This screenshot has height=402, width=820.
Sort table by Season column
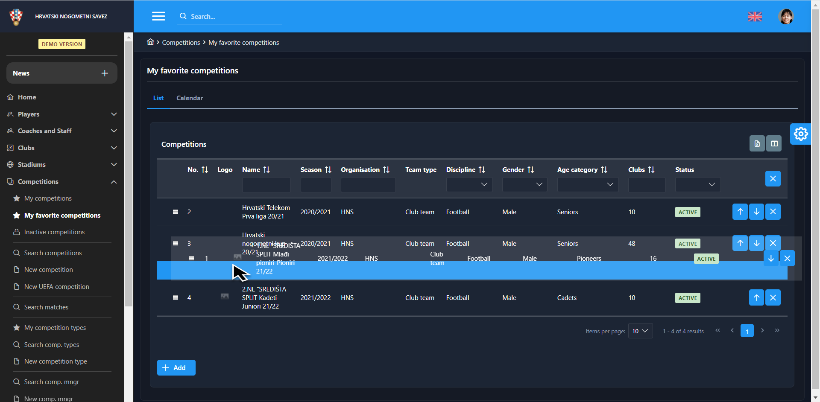pyautogui.click(x=328, y=170)
